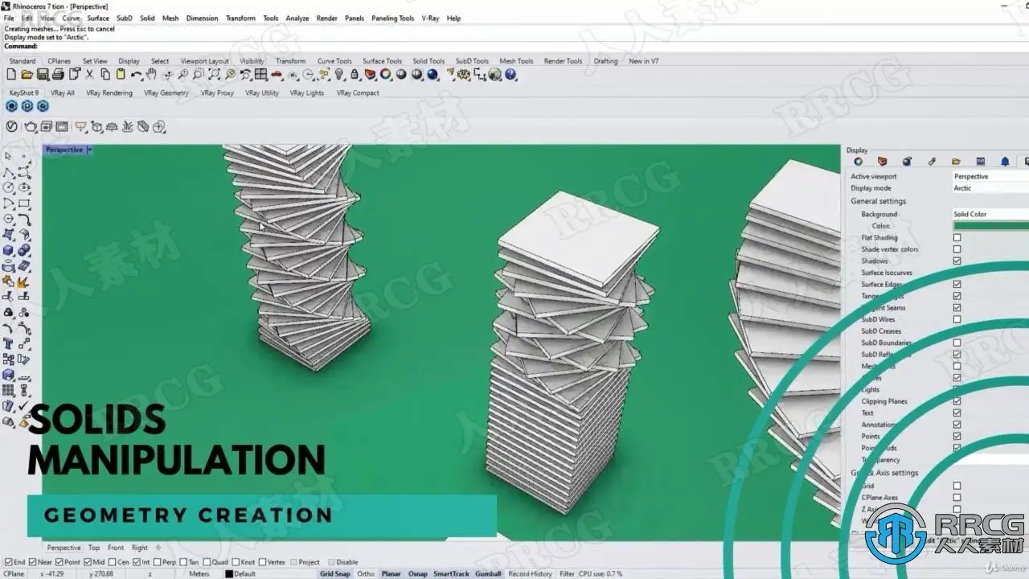This screenshot has width=1029, height=579.
Task: Activate the Pan hand tool
Action: point(151,75)
